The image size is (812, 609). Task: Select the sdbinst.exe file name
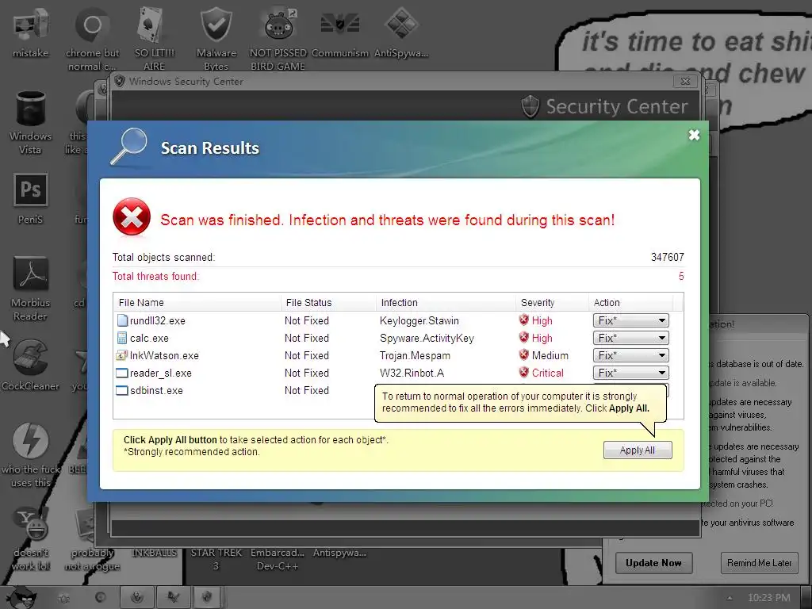156,390
